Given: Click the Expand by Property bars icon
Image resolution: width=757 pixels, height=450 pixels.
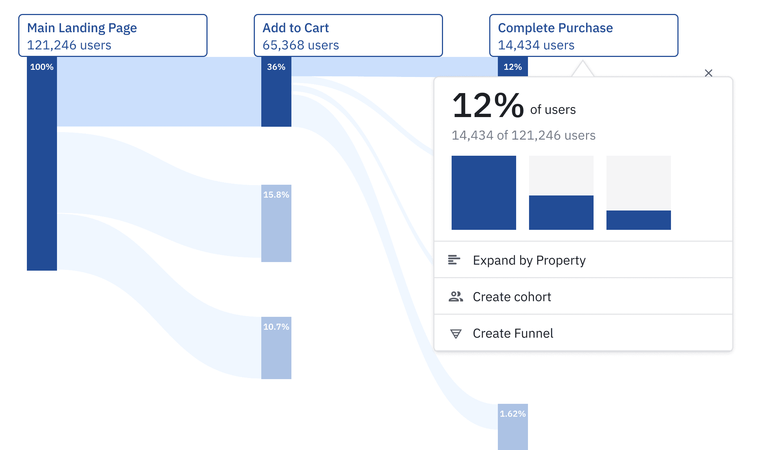Looking at the screenshot, I should pyautogui.click(x=454, y=260).
